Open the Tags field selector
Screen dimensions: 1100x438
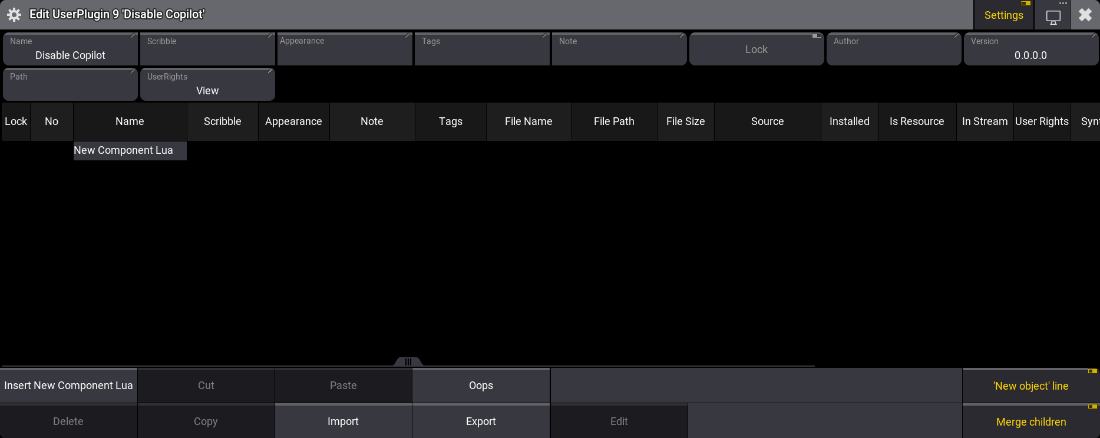[x=482, y=50]
